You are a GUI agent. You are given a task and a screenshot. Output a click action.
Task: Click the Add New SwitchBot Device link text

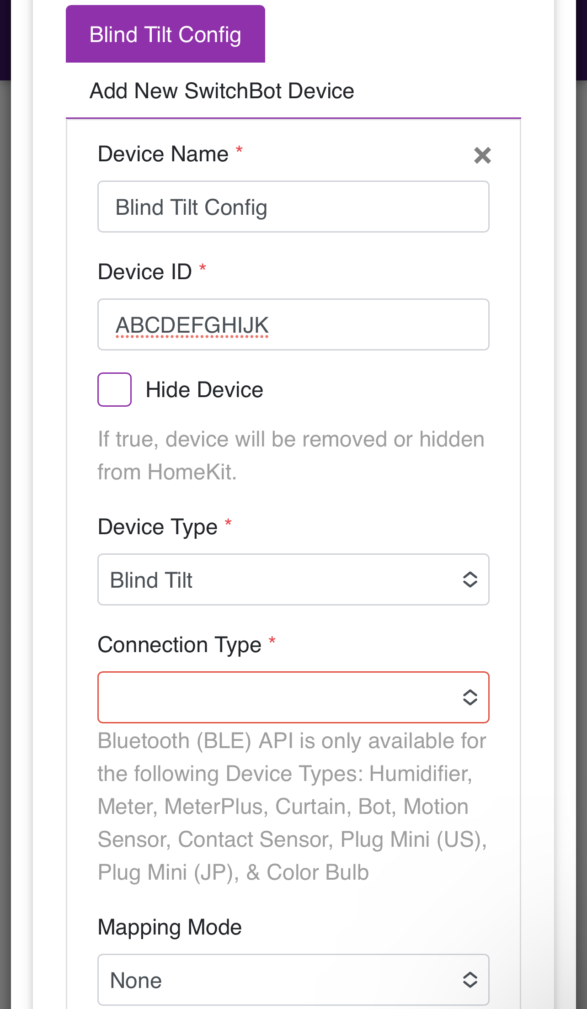coord(221,90)
